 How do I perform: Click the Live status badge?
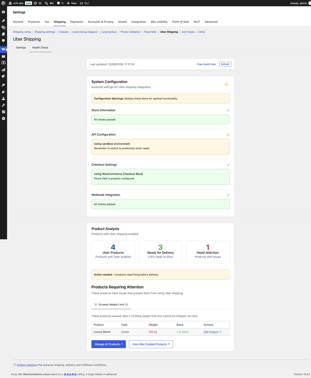pos(29,3)
